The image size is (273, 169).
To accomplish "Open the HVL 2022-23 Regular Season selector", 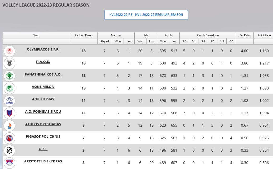I will (146, 15).
